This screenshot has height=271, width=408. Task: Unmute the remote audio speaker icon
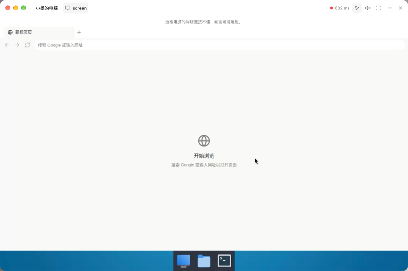pos(368,8)
